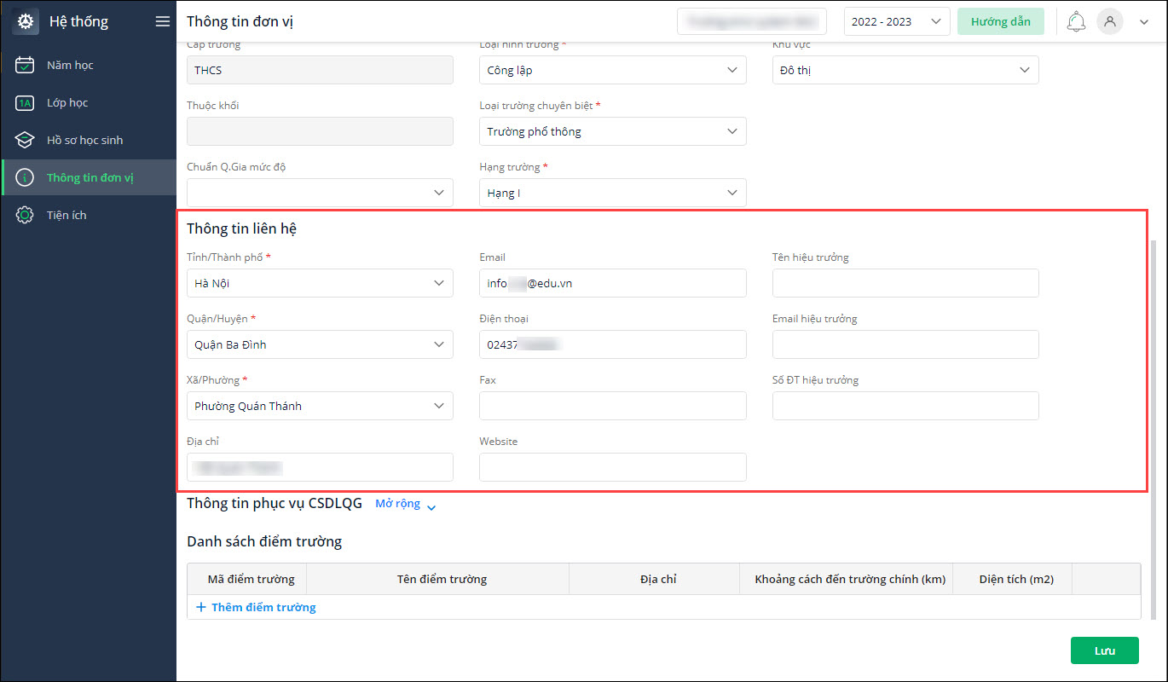Viewport: 1168px width, 682px height.
Task: Click the Hướng dẫn button
Action: tap(1000, 22)
